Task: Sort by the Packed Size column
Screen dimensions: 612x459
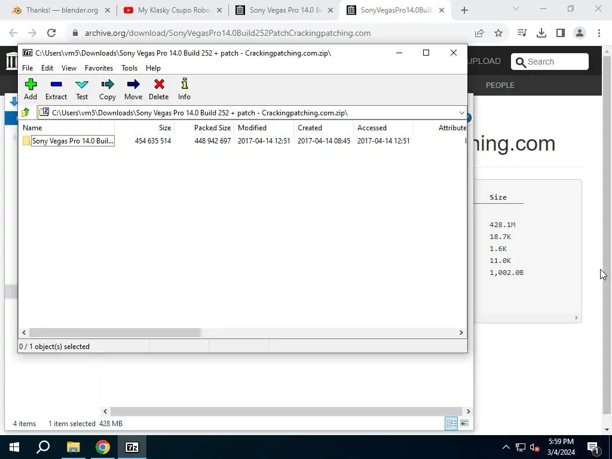Action: point(204,128)
